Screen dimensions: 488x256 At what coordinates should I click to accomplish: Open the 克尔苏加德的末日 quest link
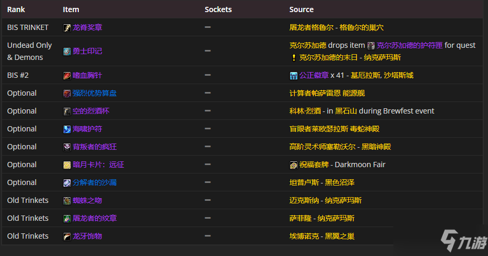coord(329,57)
